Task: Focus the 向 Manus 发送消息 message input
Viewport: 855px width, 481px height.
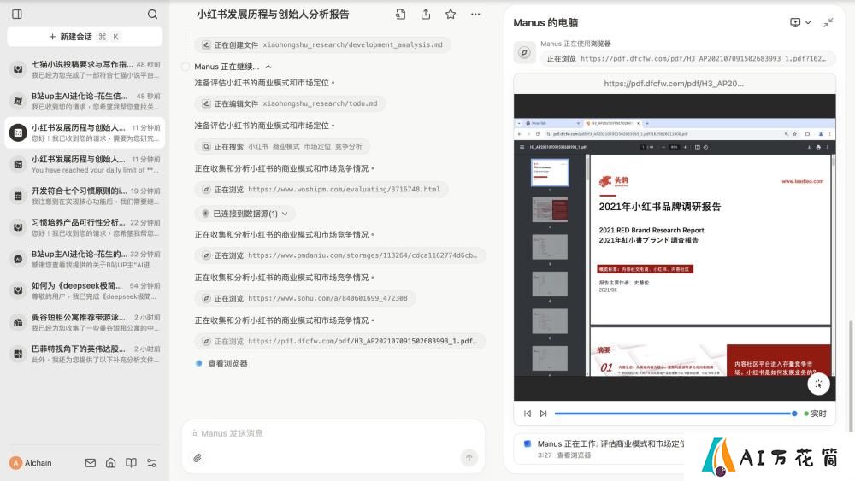Action: coord(333,434)
